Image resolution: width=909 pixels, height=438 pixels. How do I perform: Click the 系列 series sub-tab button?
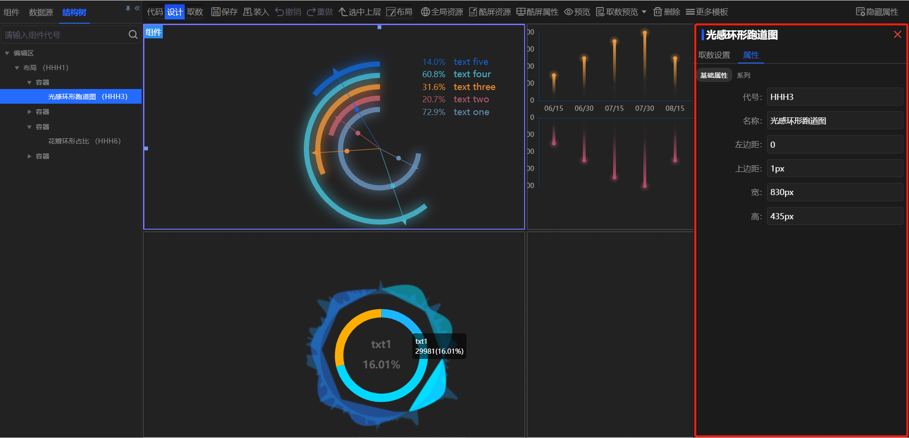tap(743, 75)
